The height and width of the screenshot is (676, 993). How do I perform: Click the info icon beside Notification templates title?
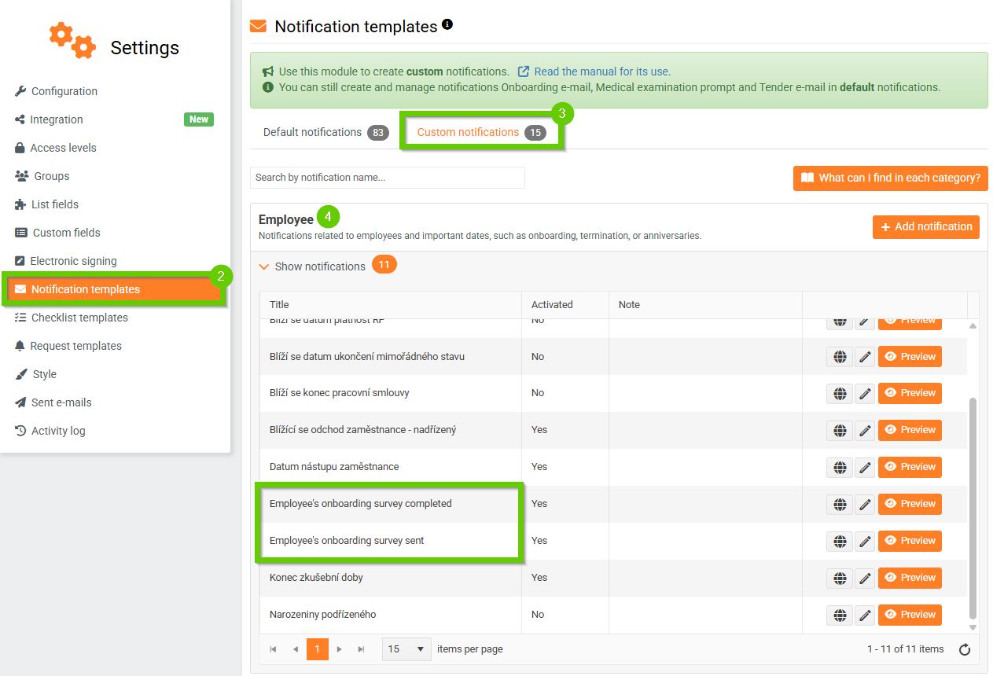(447, 25)
